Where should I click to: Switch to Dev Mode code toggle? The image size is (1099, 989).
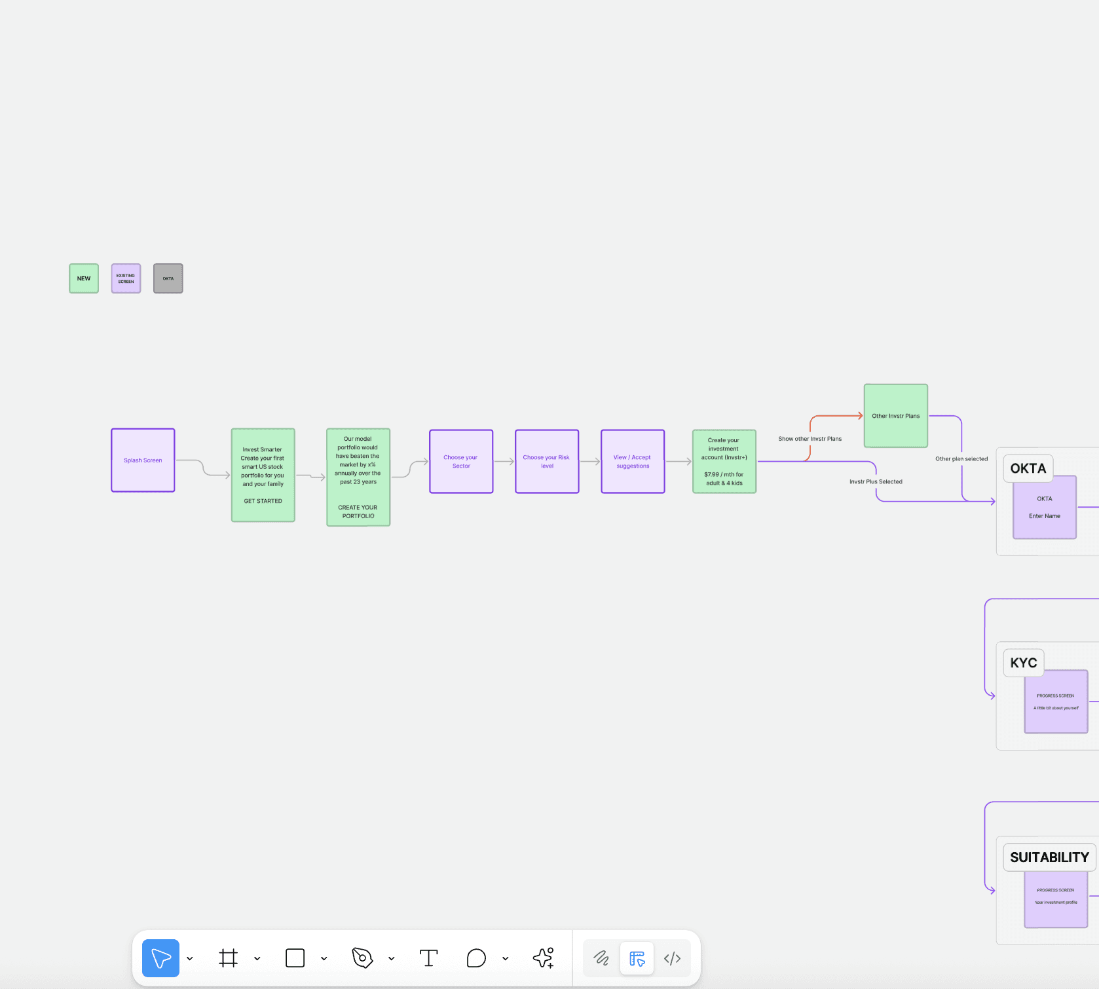673,958
